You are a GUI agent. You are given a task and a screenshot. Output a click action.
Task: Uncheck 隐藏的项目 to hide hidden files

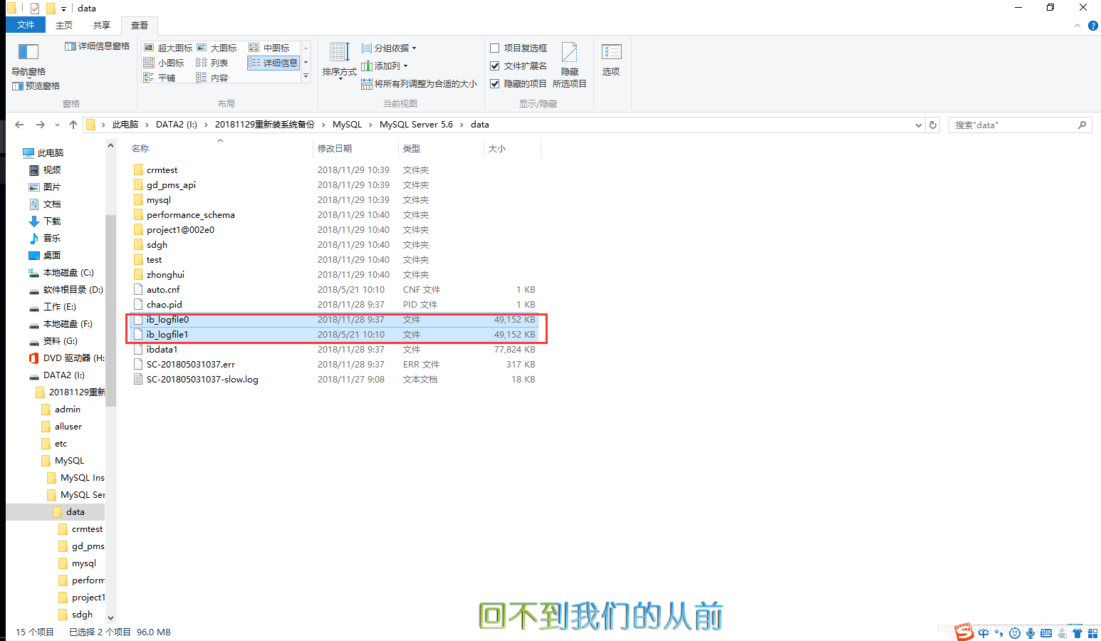pyautogui.click(x=495, y=83)
